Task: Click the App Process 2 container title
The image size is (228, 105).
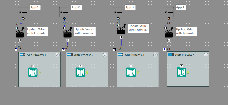Action: [84, 55]
